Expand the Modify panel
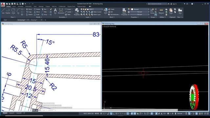 pos(39,17)
